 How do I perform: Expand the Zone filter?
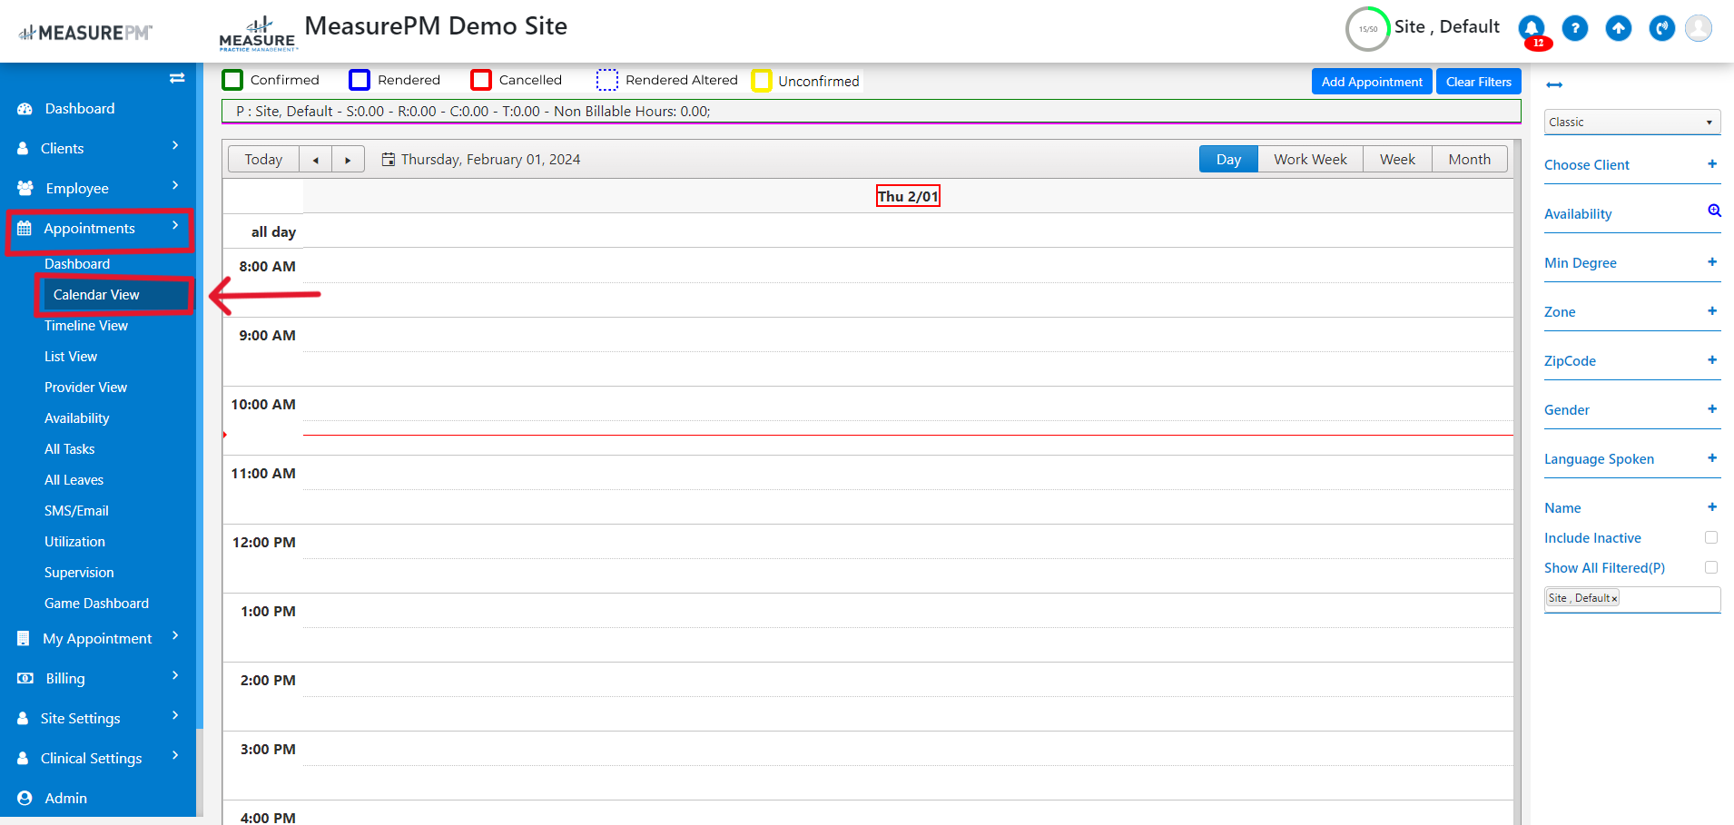pyautogui.click(x=1712, y=311)
